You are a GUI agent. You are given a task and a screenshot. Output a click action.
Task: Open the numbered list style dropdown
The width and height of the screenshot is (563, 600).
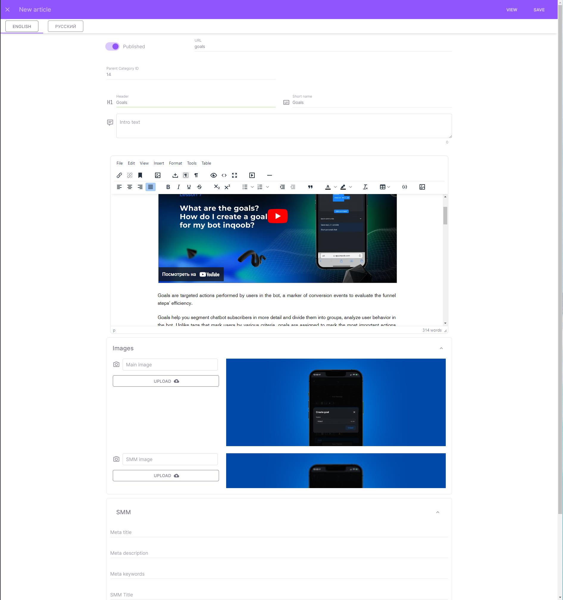tap(267, 187)
